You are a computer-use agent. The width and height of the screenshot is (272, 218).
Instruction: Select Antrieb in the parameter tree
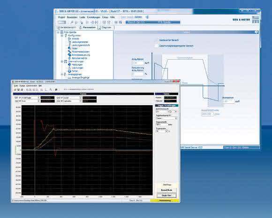[76, 39]
